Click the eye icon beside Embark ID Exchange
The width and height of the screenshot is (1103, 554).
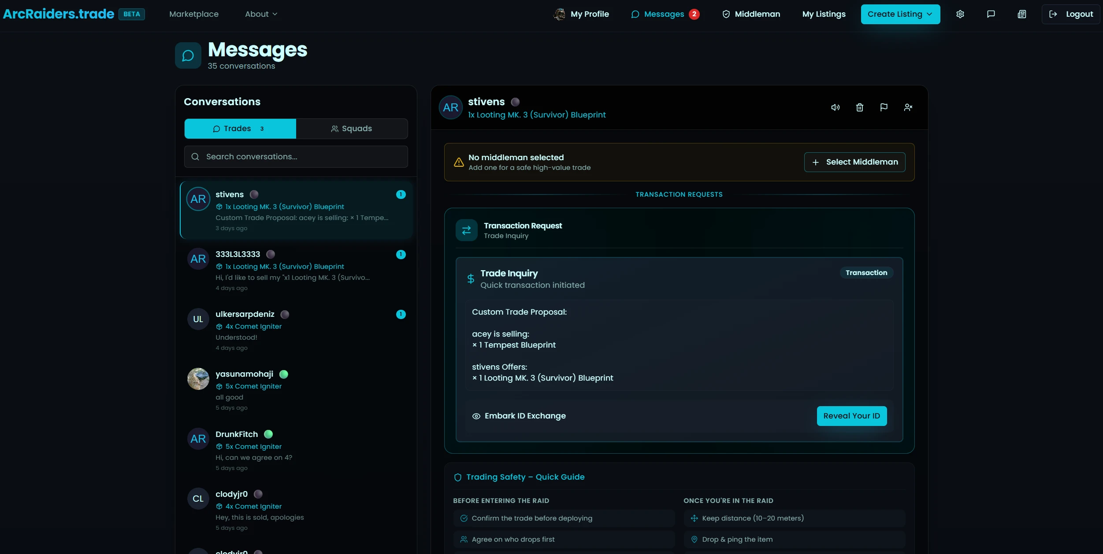pos(476,416)
